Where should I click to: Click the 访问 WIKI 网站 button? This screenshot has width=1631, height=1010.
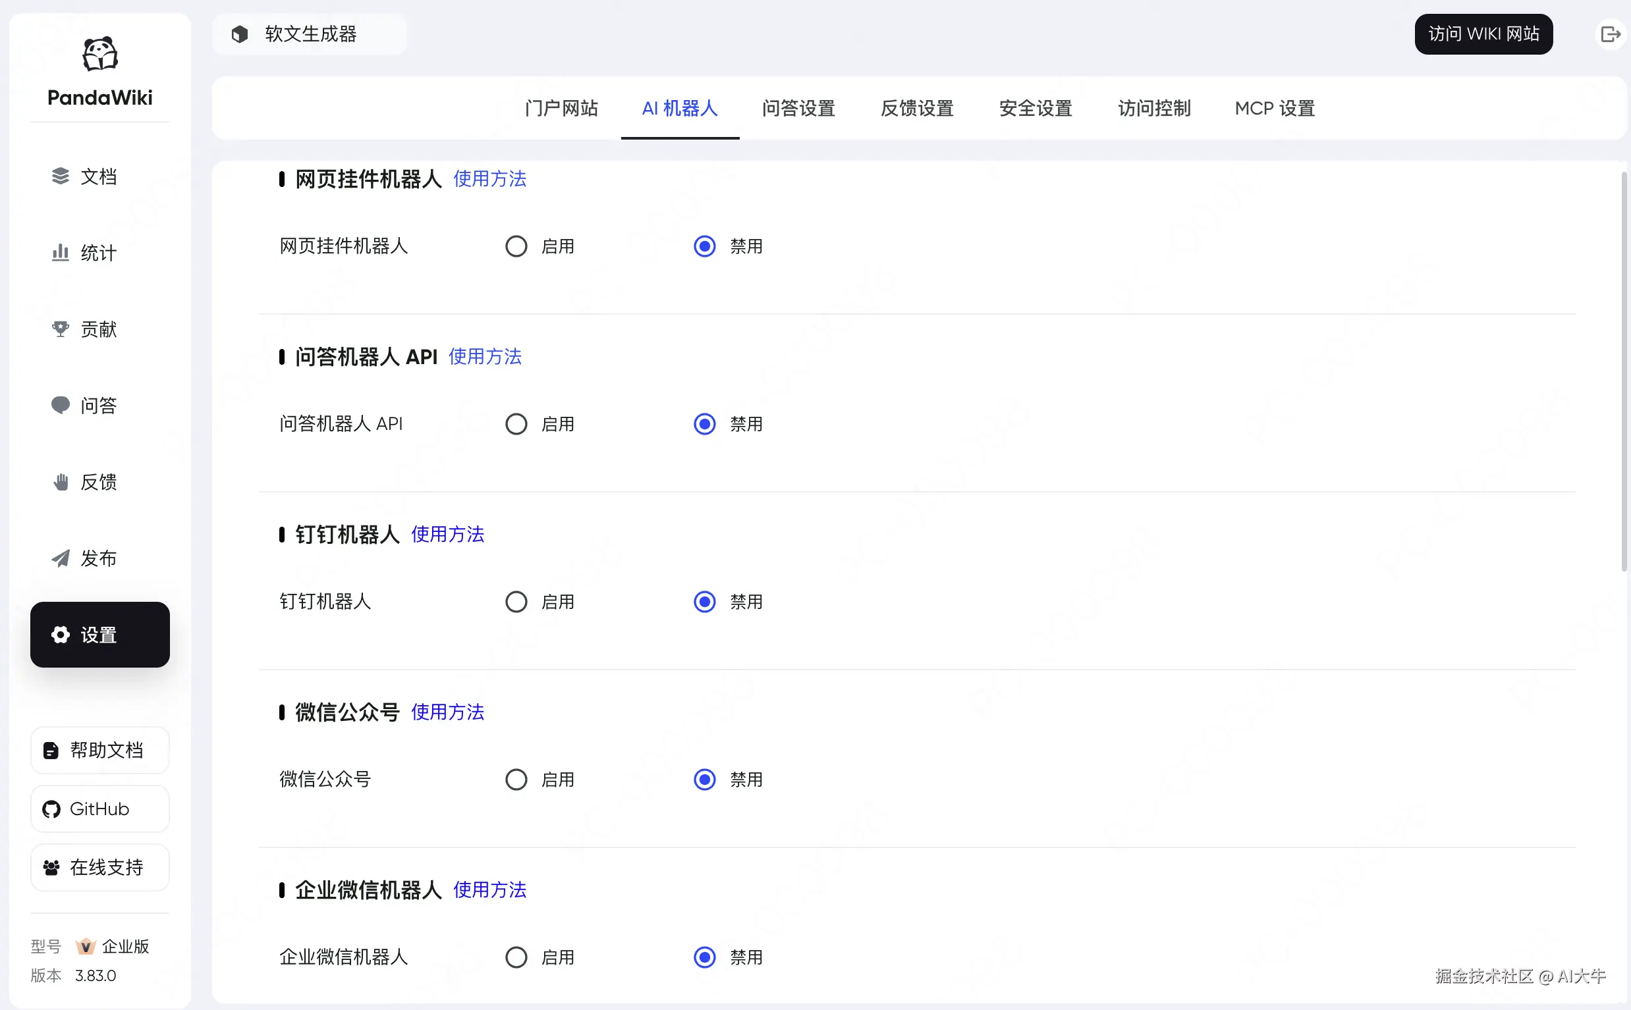1483,34
